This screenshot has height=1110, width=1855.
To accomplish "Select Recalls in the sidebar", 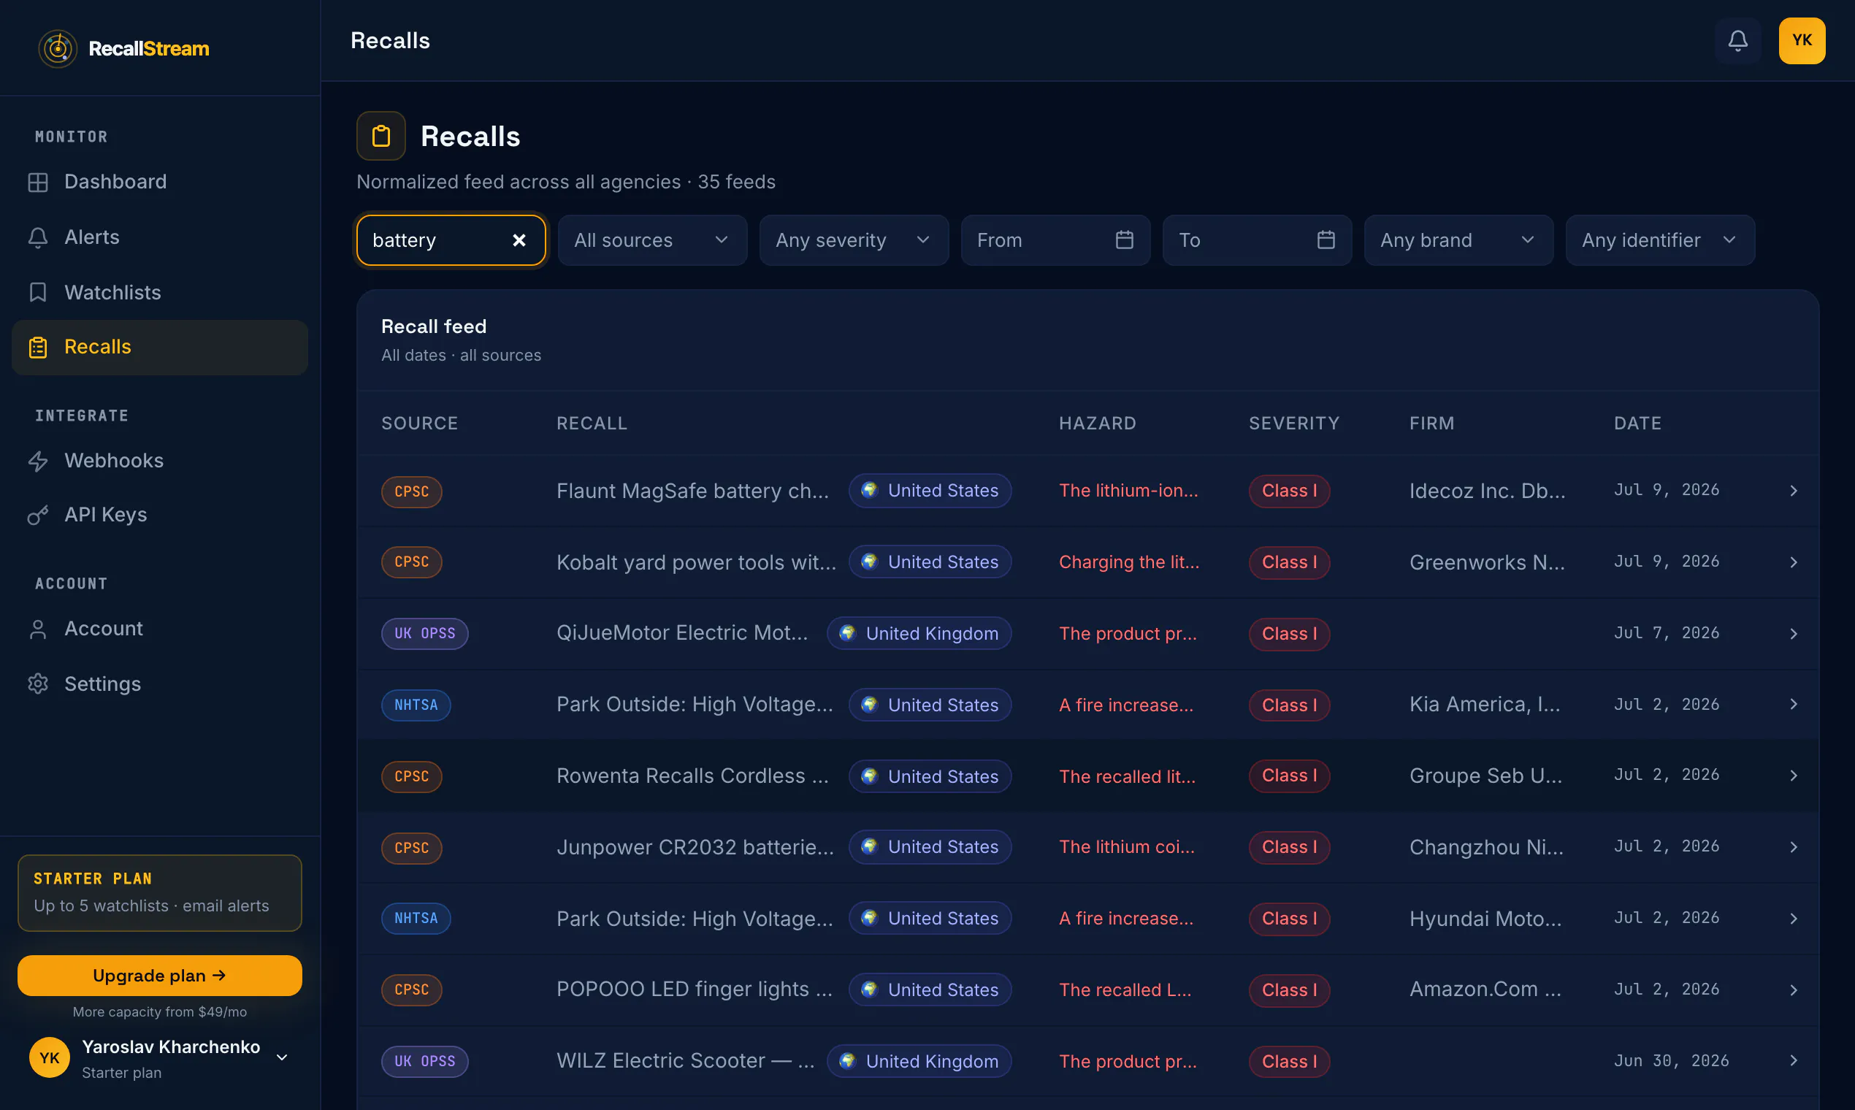I will tap(160, 347).
